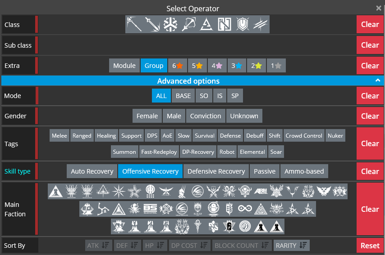Screen dimensions: 385x255
Task: Sort operators by ATK
Action: pyautogui.click(x=99, y=246)
